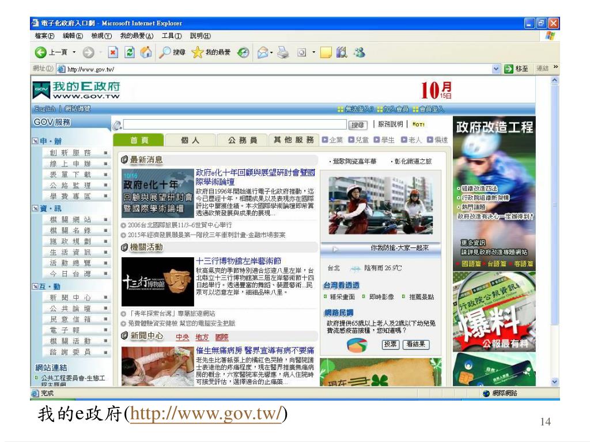
Task: Open the 網站導覽 link
Action: click(77, 109)
